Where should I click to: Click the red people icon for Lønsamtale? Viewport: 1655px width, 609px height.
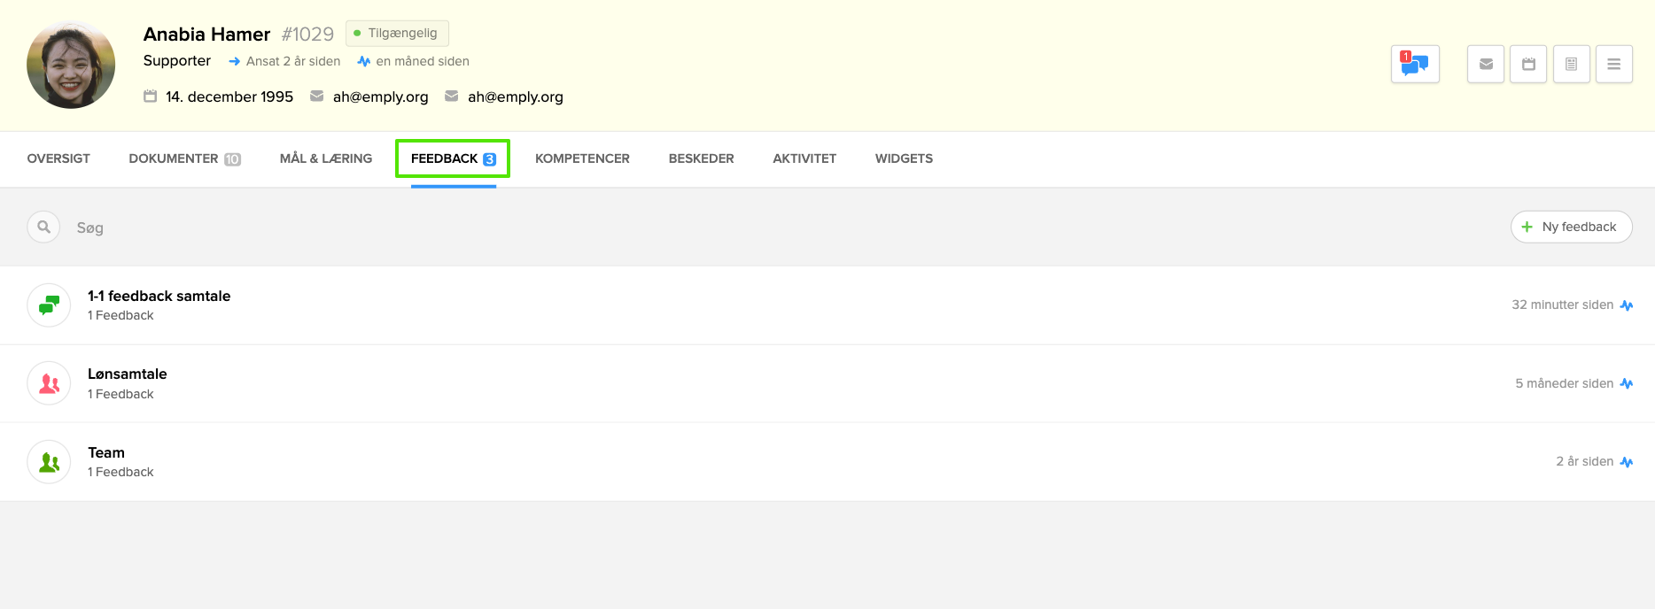pyautogui.click(x=49, y=383)
